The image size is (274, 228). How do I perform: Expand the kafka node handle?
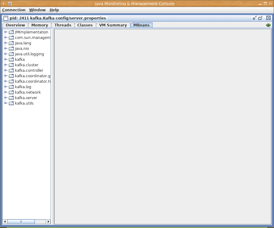[5, 59]
